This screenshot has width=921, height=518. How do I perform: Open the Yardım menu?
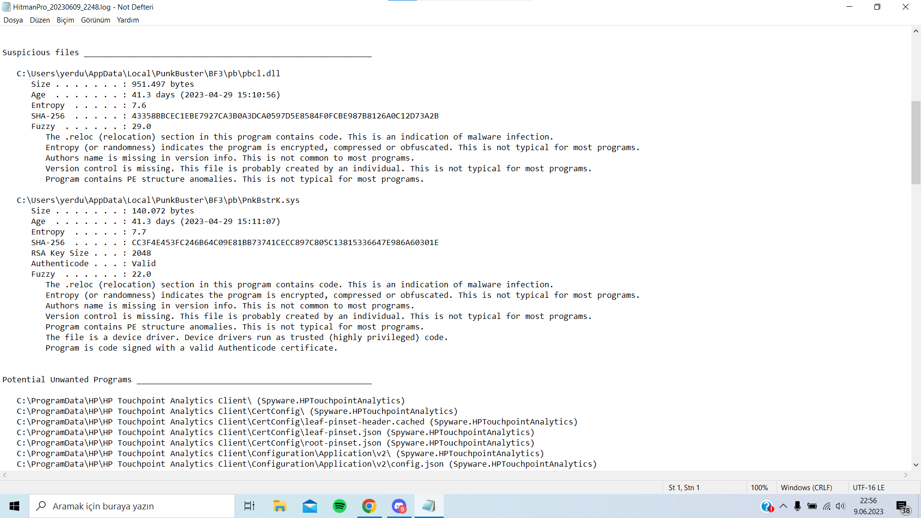pos(128,20)
